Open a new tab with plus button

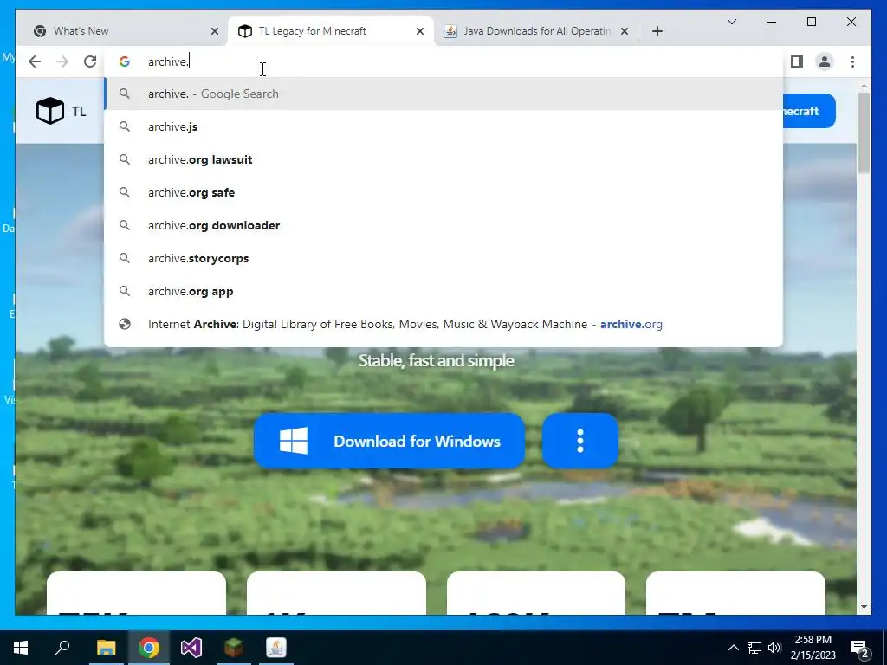pyautogui.click(x=657, y=31)
